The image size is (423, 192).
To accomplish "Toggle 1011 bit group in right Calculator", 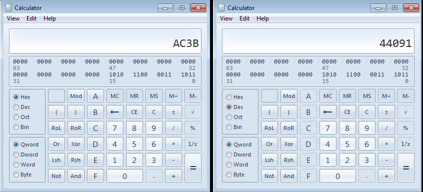I will 401,74.
